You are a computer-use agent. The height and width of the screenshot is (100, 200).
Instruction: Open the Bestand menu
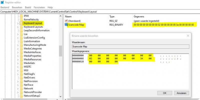(x=5, y=7)
